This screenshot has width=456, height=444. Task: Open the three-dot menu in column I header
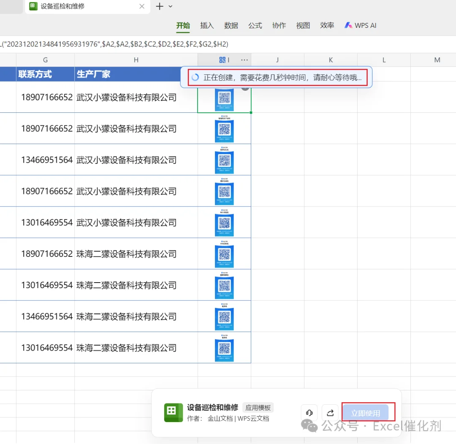244,60
